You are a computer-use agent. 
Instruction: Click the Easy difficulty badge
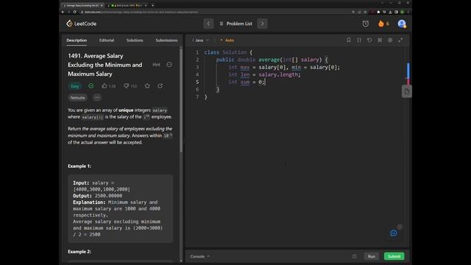75,86
